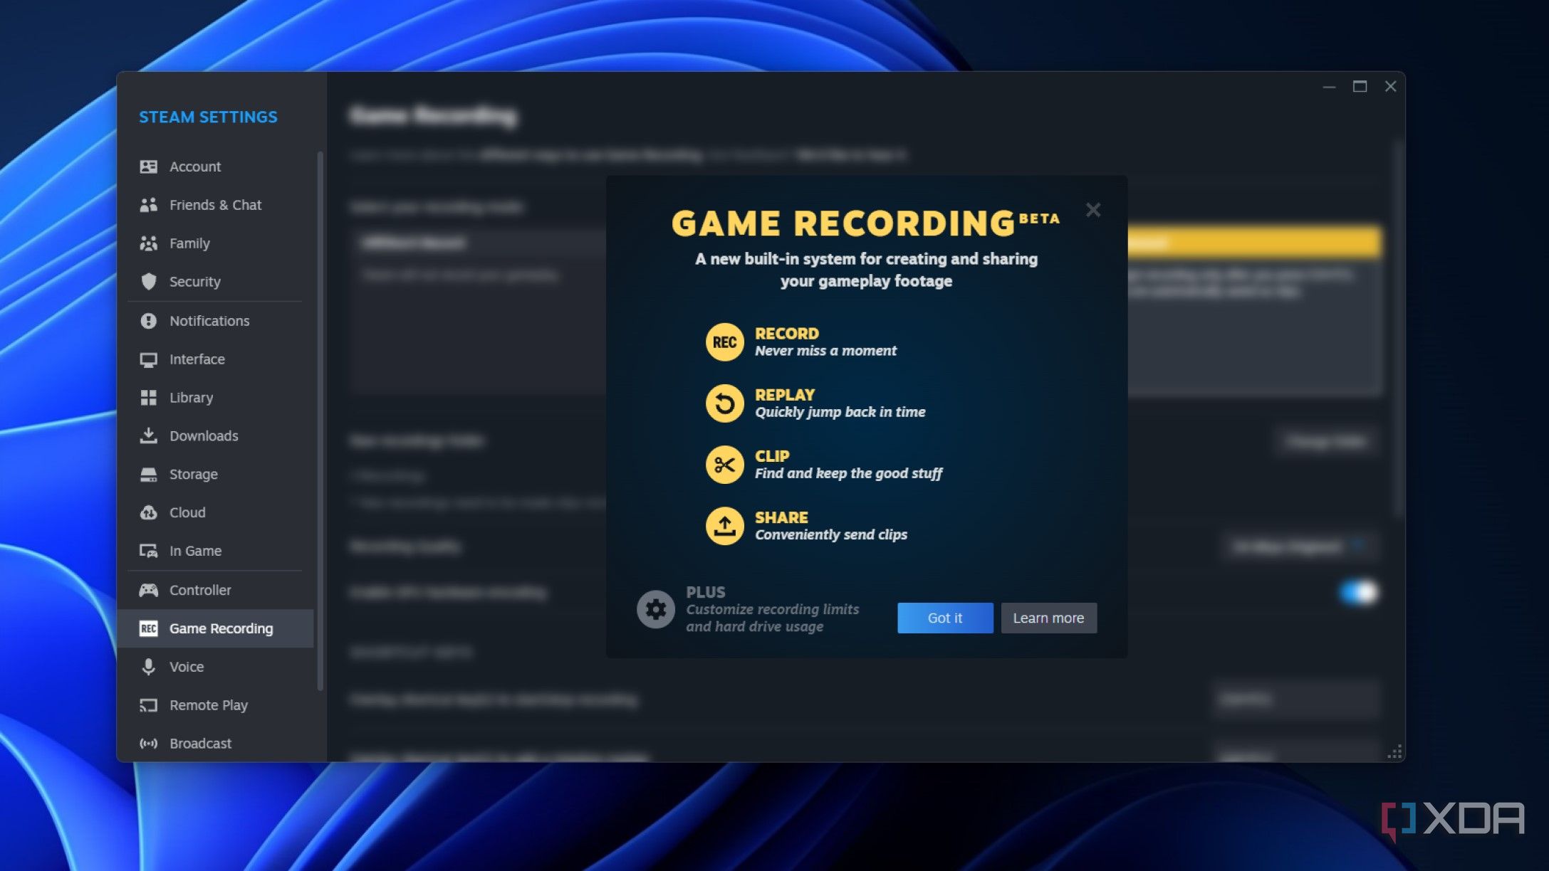Select the Cloud icon in sidebar
The width and height of the screenshot is (1549, 871).
pyautogui.click(x=150, y=512)
